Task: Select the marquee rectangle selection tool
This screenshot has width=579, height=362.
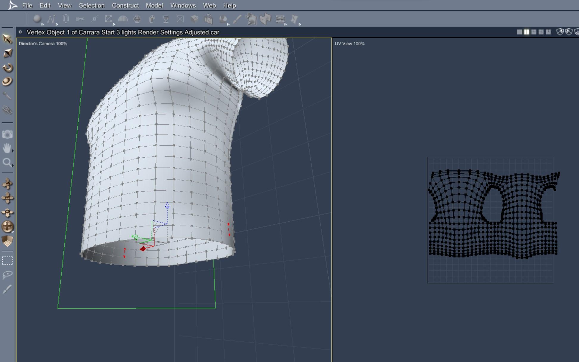Action: coord(7,261)
